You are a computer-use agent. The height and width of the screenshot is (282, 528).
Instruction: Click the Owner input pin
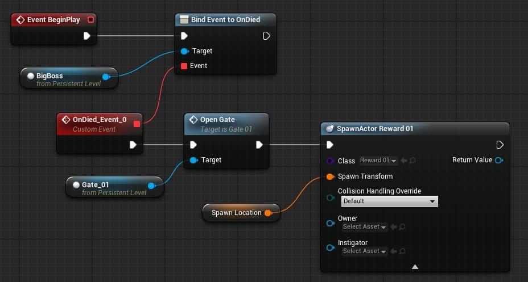[331, 223]
